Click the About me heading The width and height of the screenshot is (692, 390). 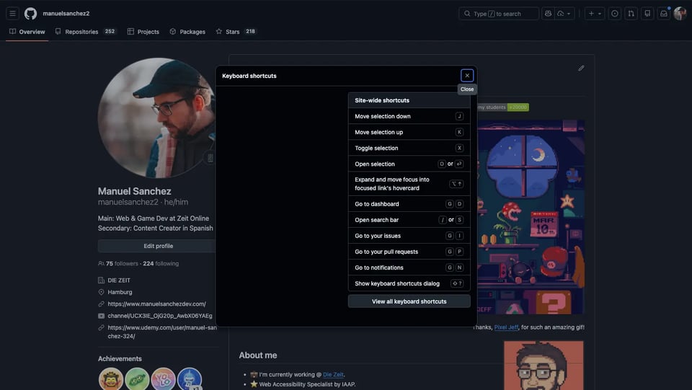click(258, 355)
